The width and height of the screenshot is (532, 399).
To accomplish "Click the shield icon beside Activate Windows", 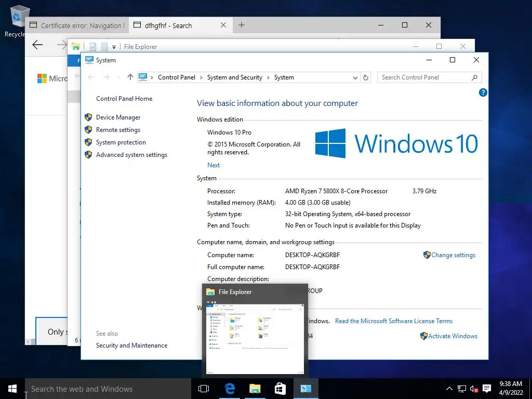I will pyautogui.click(x=423, y=336).
